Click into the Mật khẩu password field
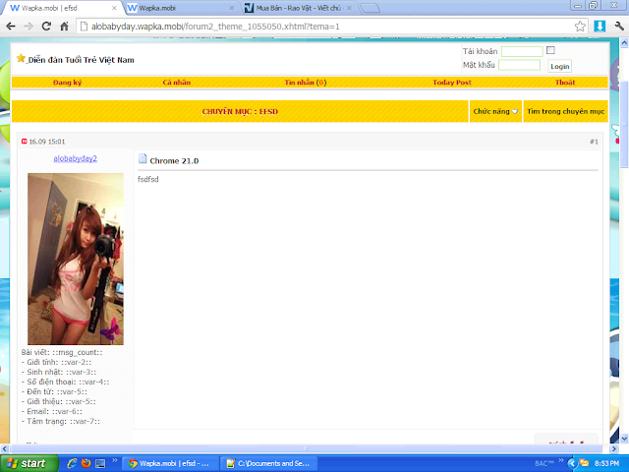 click(520, 65)
